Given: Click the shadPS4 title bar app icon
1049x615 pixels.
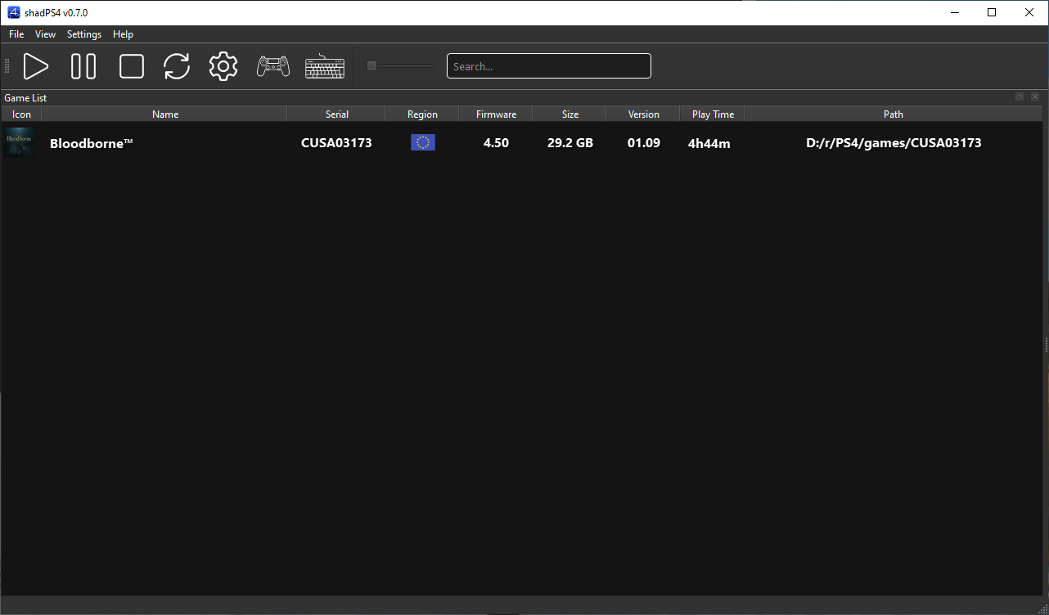Looking at the screenshot, I should coord(13,12).
